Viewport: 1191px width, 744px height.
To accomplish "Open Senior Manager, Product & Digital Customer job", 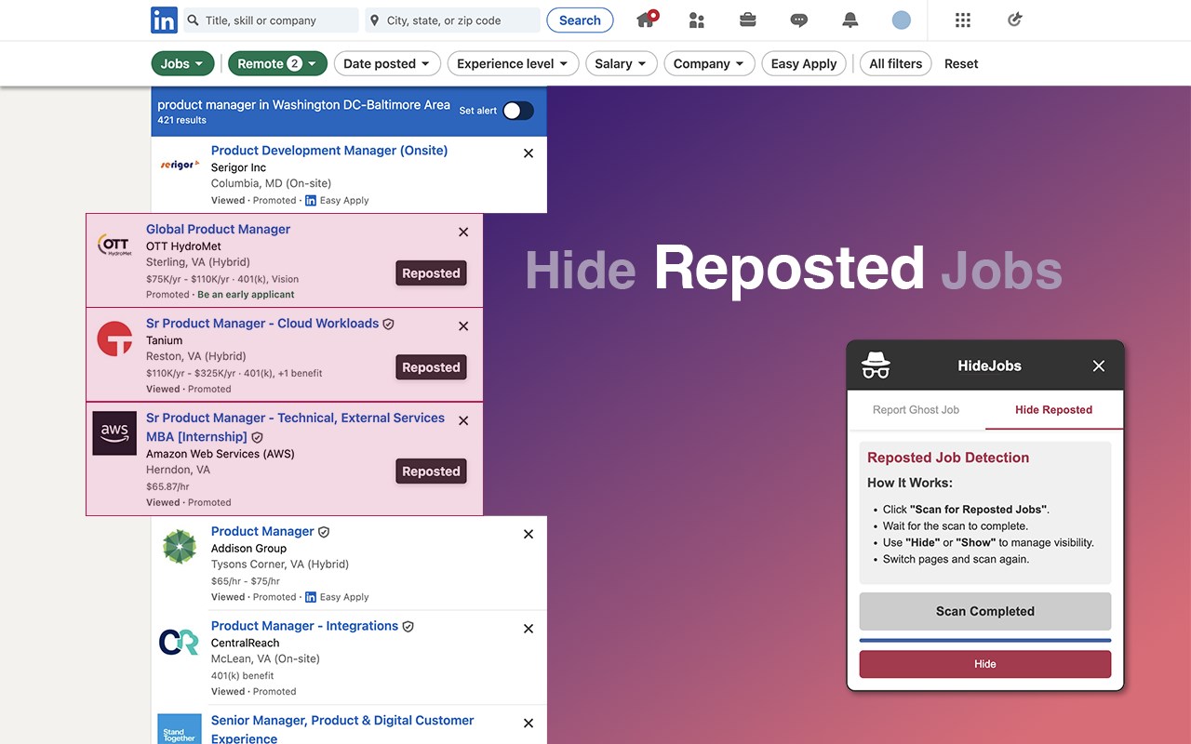I will 342,729.
